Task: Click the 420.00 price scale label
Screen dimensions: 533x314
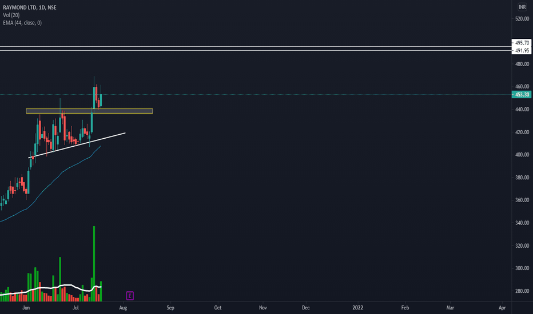Action: [522, 132]
